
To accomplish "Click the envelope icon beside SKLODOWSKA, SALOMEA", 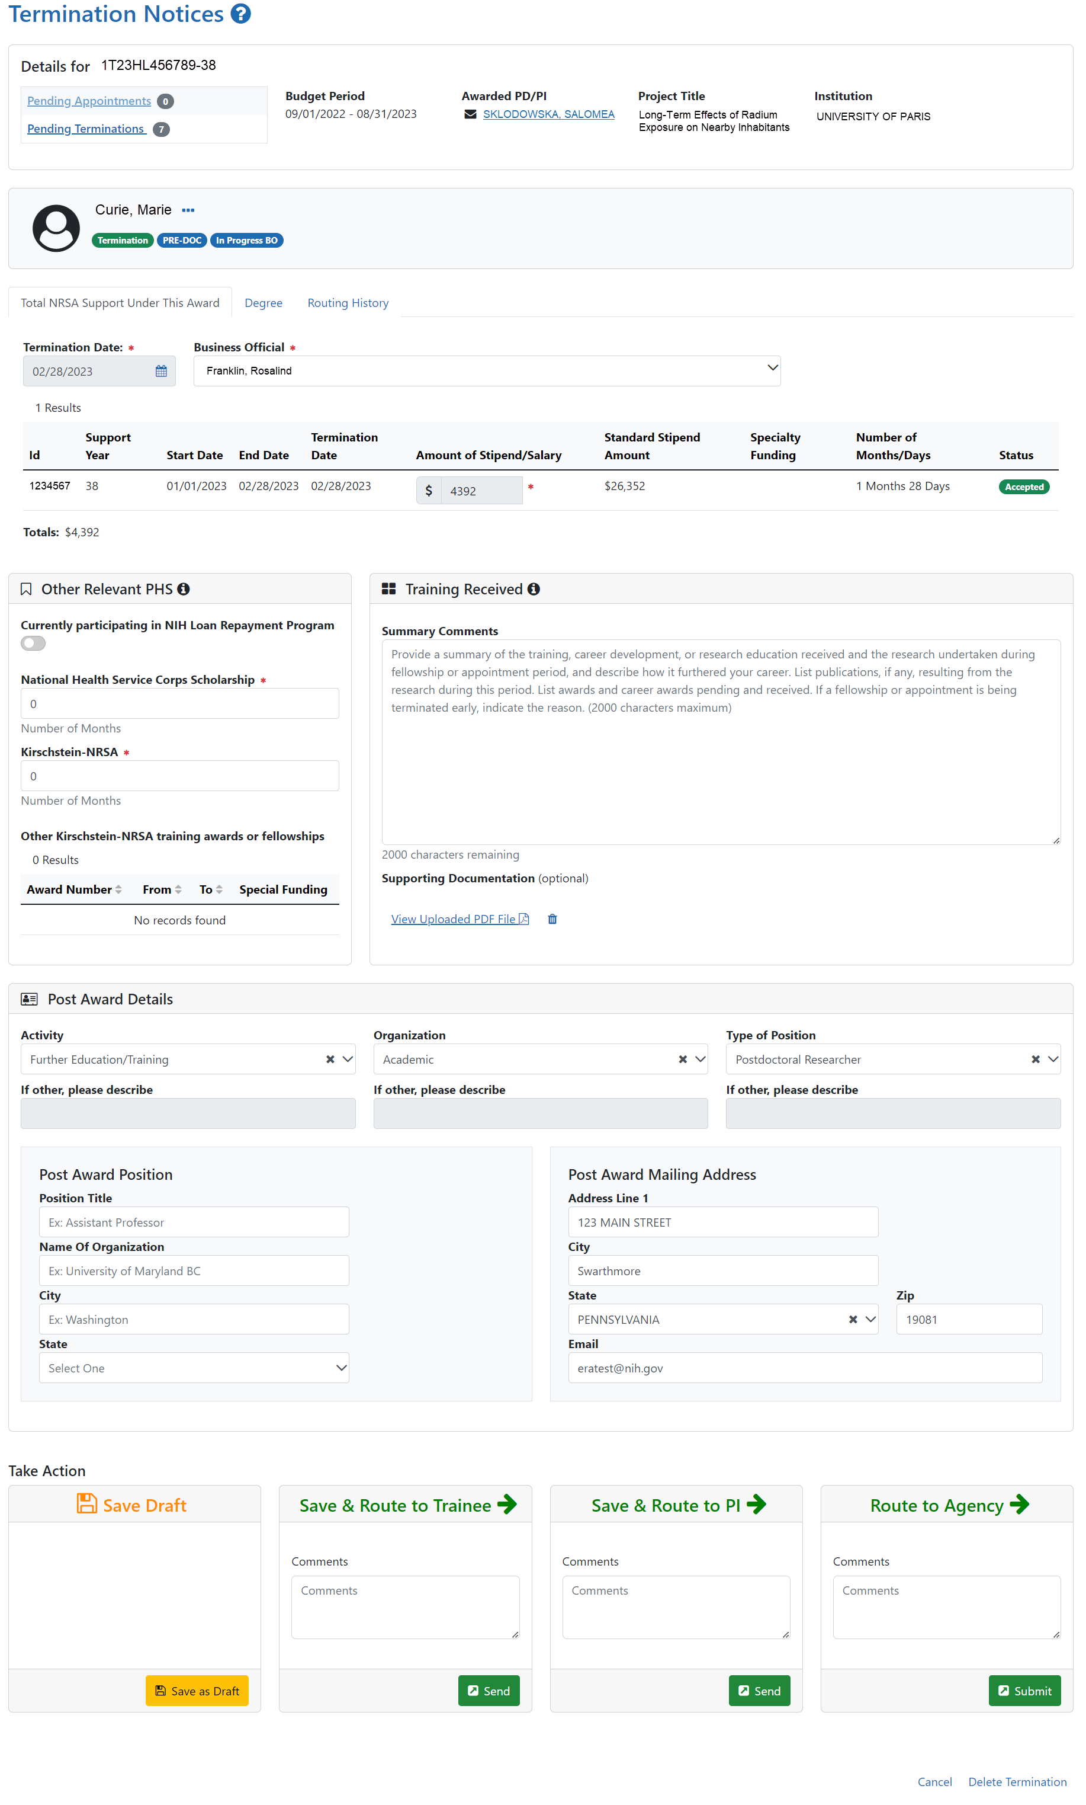I will (x=471, y=114).
